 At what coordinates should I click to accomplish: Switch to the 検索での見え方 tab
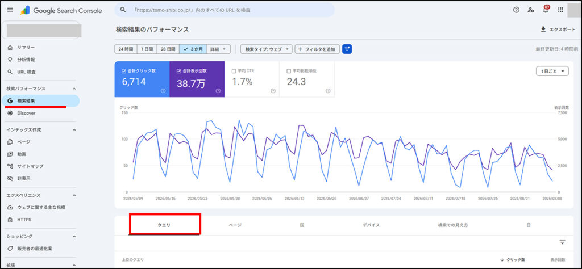(453, 225)
